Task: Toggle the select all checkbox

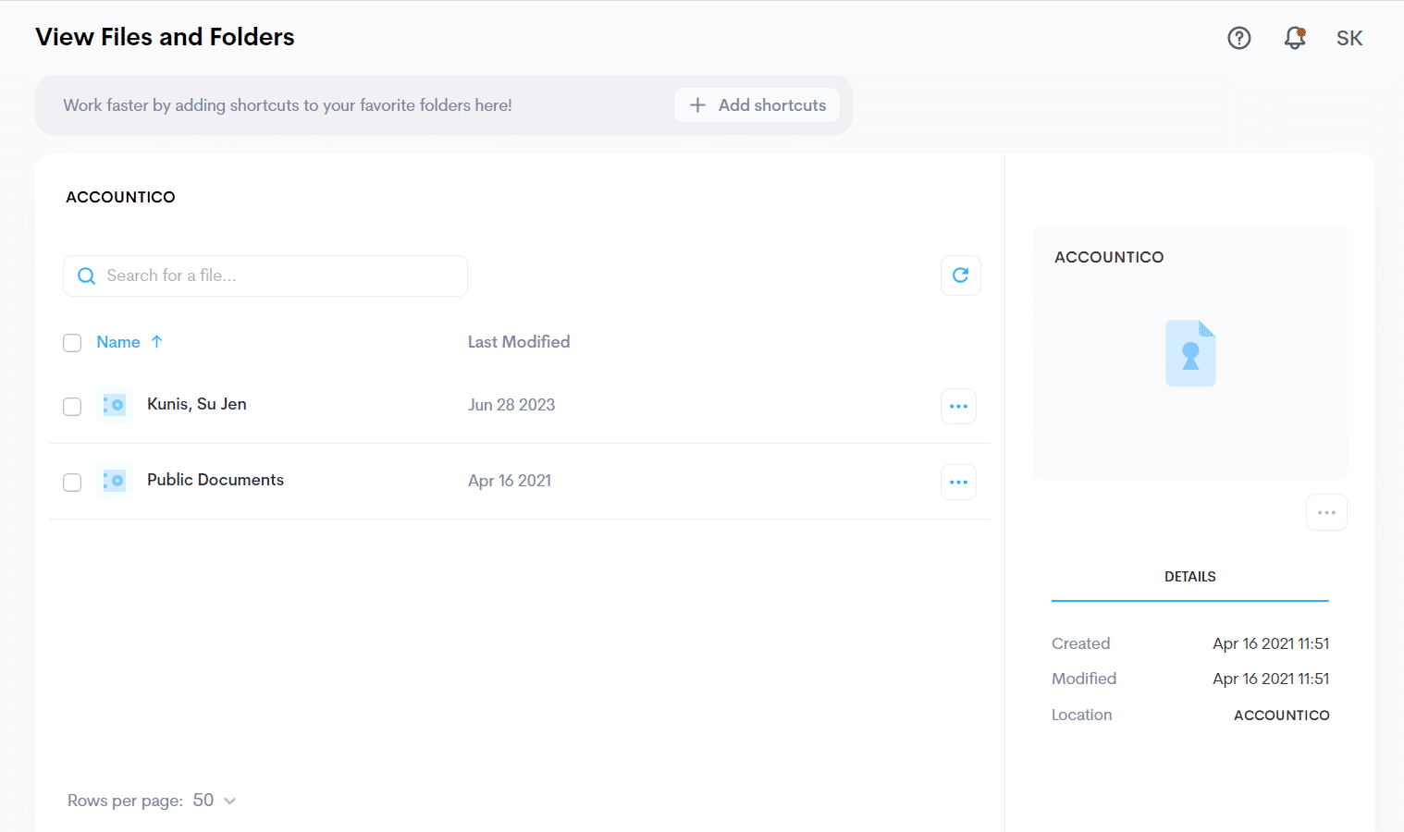Action: [72, 343]
